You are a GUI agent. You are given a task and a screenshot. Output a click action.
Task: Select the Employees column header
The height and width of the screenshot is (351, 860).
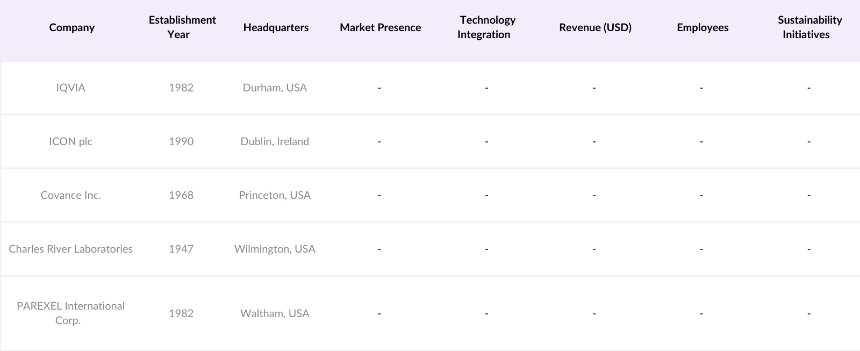coord(703,27)
